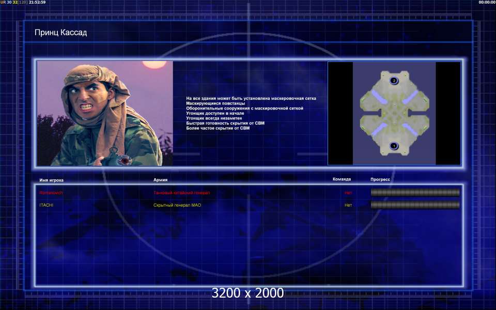Click team value 'Нет' in ITACHI row
496x310 pixels.
(348, 205)
